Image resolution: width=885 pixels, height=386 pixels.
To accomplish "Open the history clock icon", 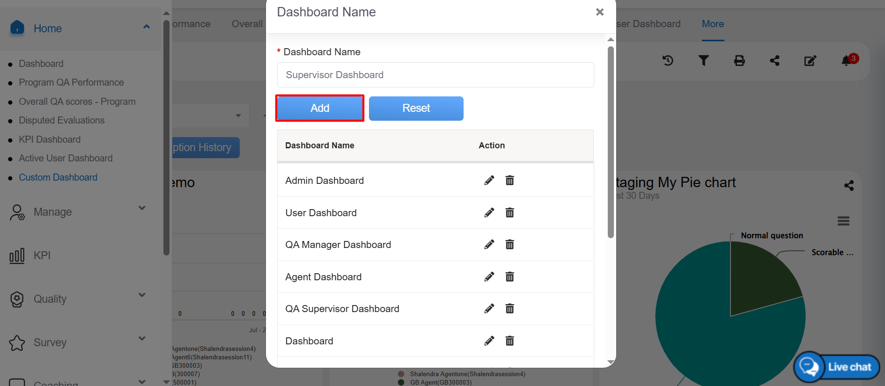I will click(668, 61).
